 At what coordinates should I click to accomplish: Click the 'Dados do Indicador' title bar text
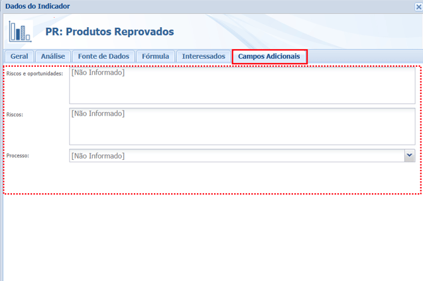point(37,6)
